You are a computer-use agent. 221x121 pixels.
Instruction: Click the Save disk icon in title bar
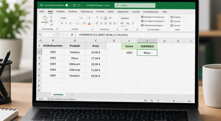point(74,5)
